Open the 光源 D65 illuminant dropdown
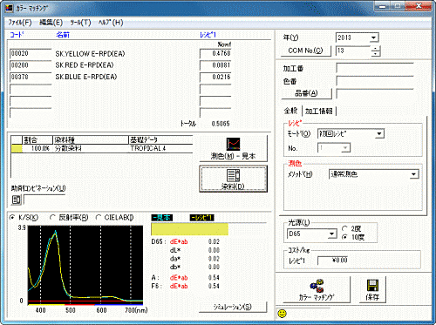The width and height of the screenshot is (436, 325). coord(332,234)
